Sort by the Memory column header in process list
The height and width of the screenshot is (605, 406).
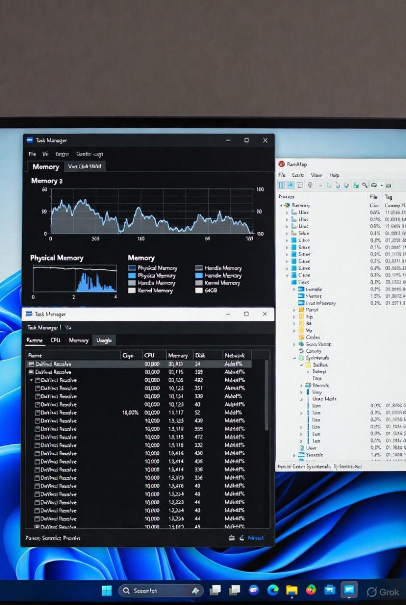(178, 355)
